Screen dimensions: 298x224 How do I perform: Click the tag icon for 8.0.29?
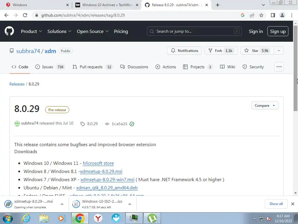point(83,124)
